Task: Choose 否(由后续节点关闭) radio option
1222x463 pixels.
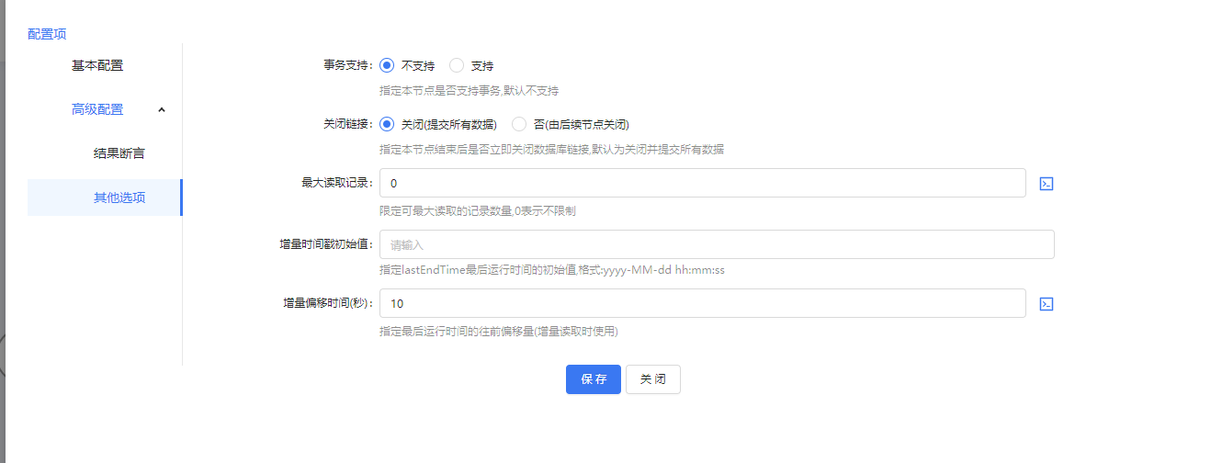Action: tap(519, 125)
